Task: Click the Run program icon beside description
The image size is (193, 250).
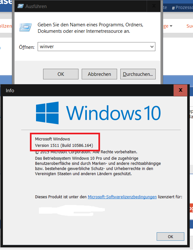Action: [x=25, y=27]
